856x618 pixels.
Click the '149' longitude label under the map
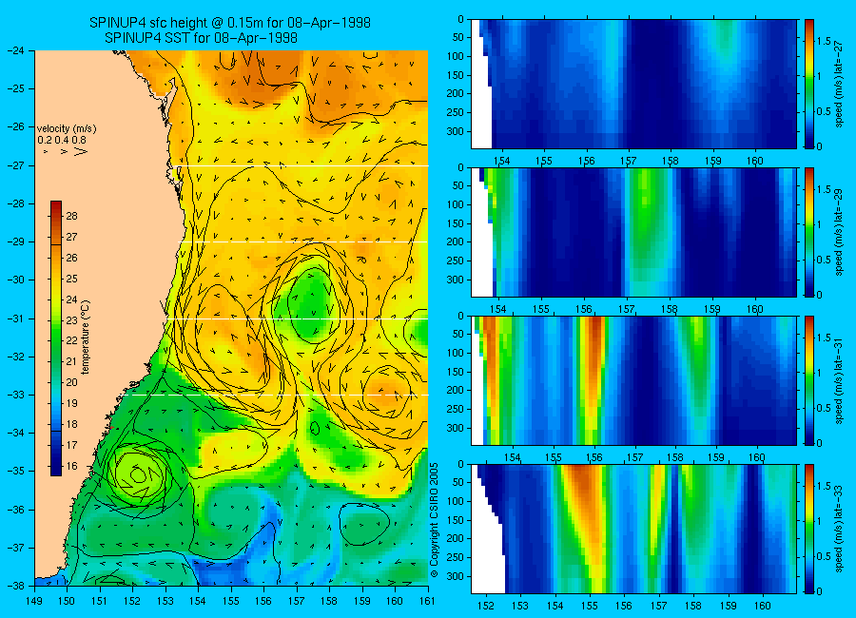coord(34,601)
